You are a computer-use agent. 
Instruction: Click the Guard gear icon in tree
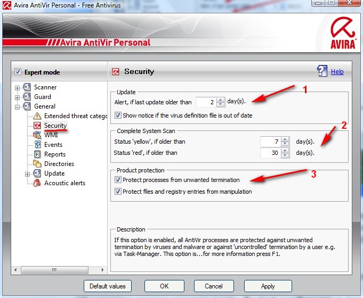(x=27, y=97)
